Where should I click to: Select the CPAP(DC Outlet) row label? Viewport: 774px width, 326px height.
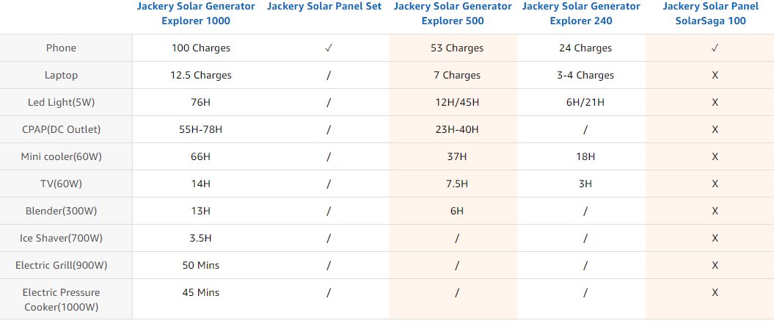(x=61, y=129)
